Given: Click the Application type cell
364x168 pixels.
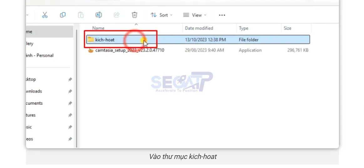Looking at the screenshot, I should [x=250, y=50].
